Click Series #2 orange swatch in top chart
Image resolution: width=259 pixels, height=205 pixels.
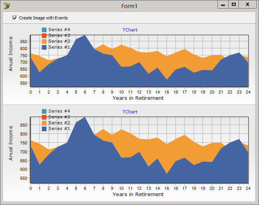[44, 42]
